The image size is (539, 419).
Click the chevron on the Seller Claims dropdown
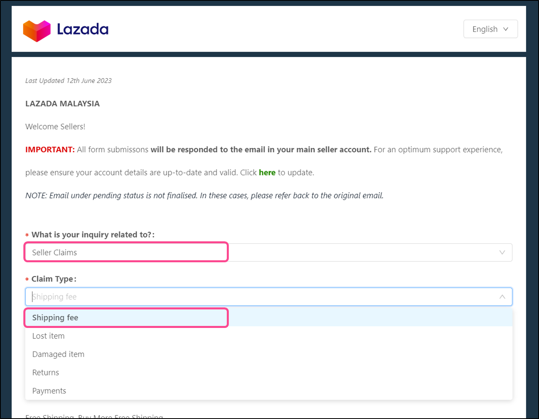(x=502, y=252)
